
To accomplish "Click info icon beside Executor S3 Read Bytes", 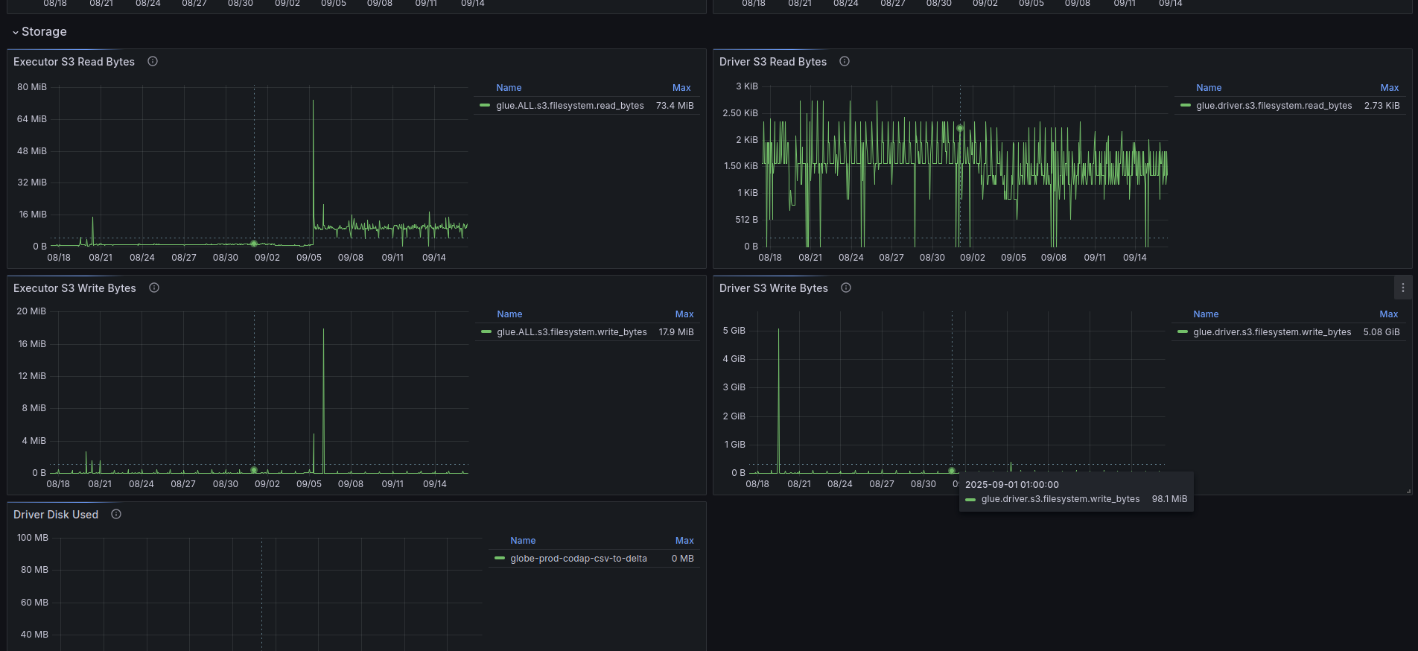I will [153, 62].
